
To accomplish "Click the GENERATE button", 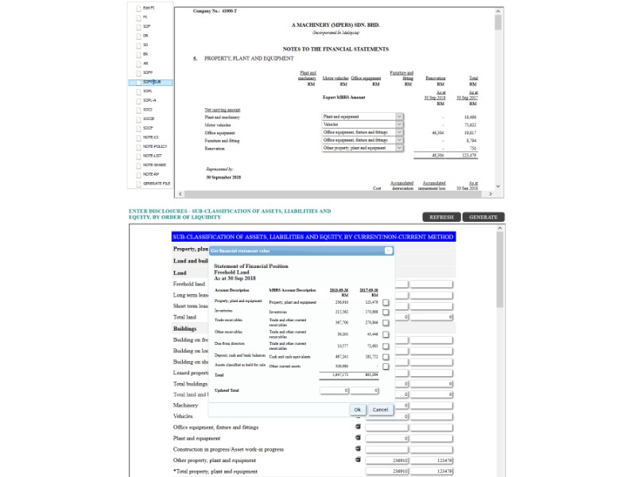I will point(483,217).
